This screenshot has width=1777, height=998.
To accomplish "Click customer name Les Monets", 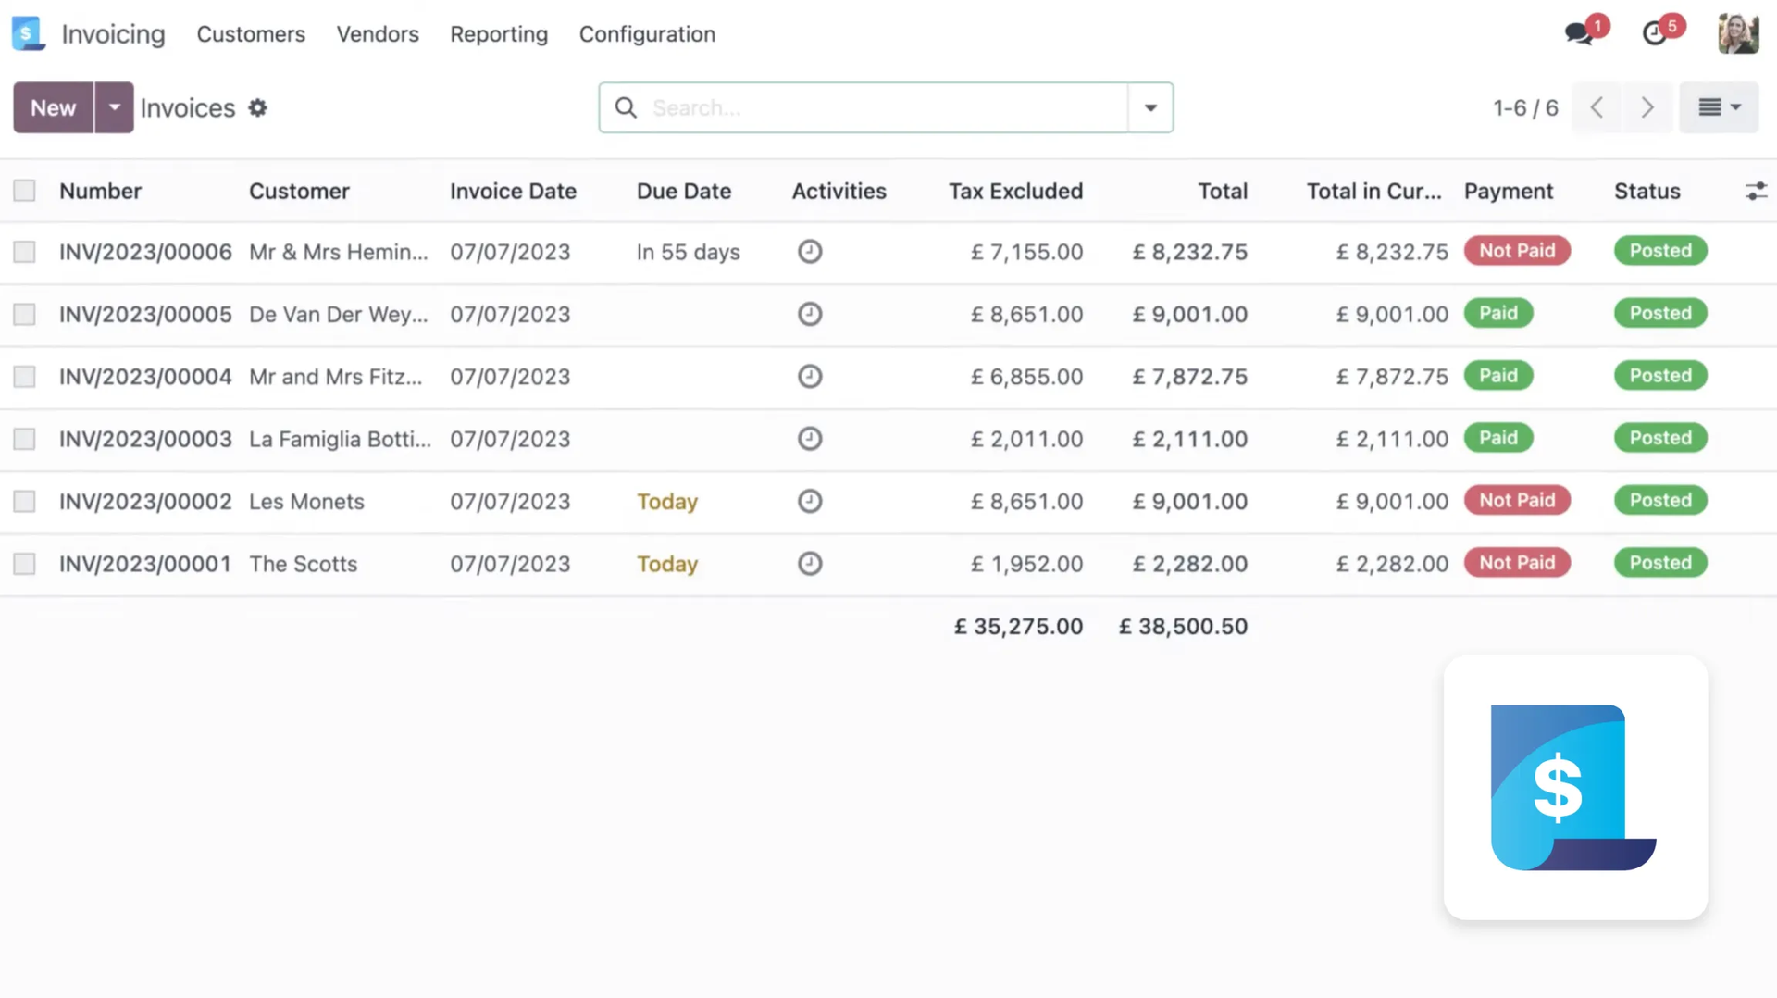I will (306, 501).
